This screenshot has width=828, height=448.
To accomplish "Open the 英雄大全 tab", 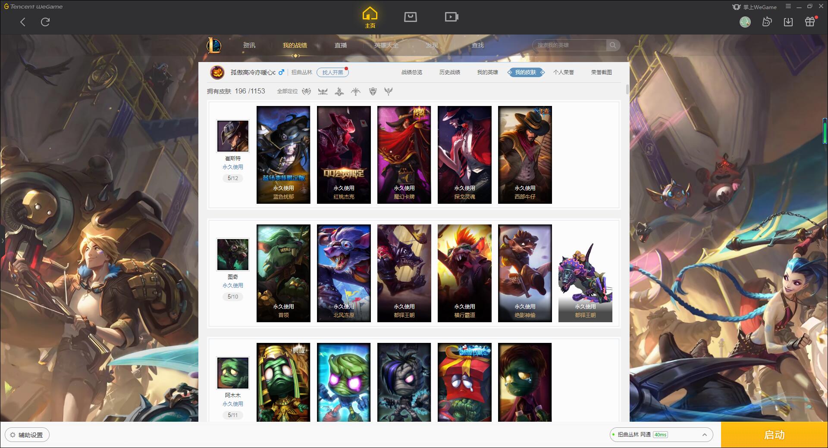I will 386,45.
